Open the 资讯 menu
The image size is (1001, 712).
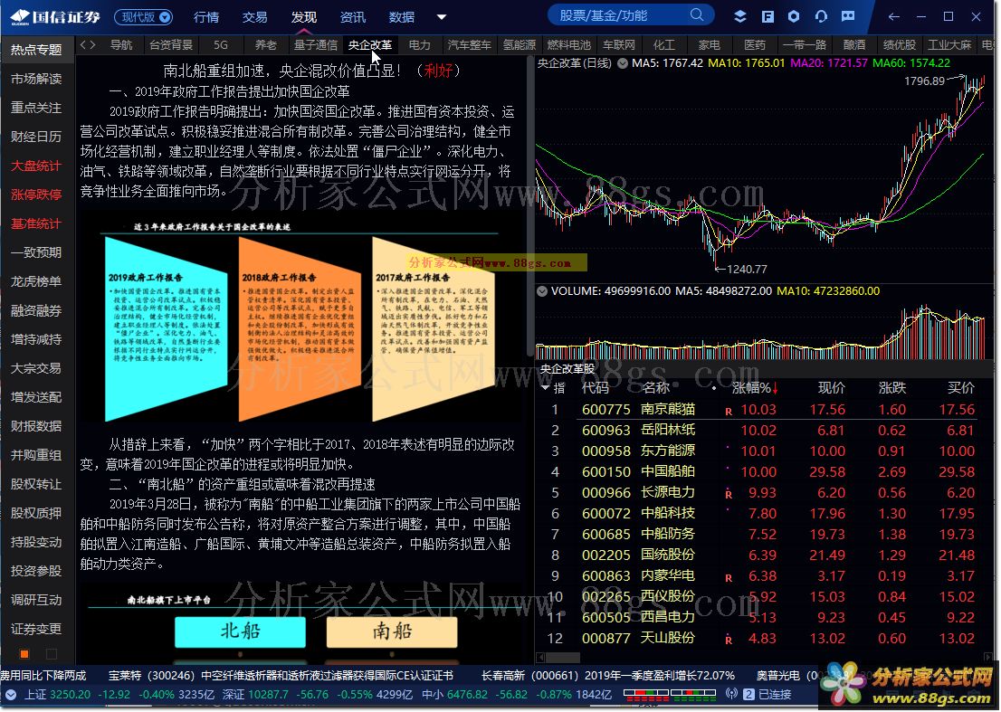point(352,17)
